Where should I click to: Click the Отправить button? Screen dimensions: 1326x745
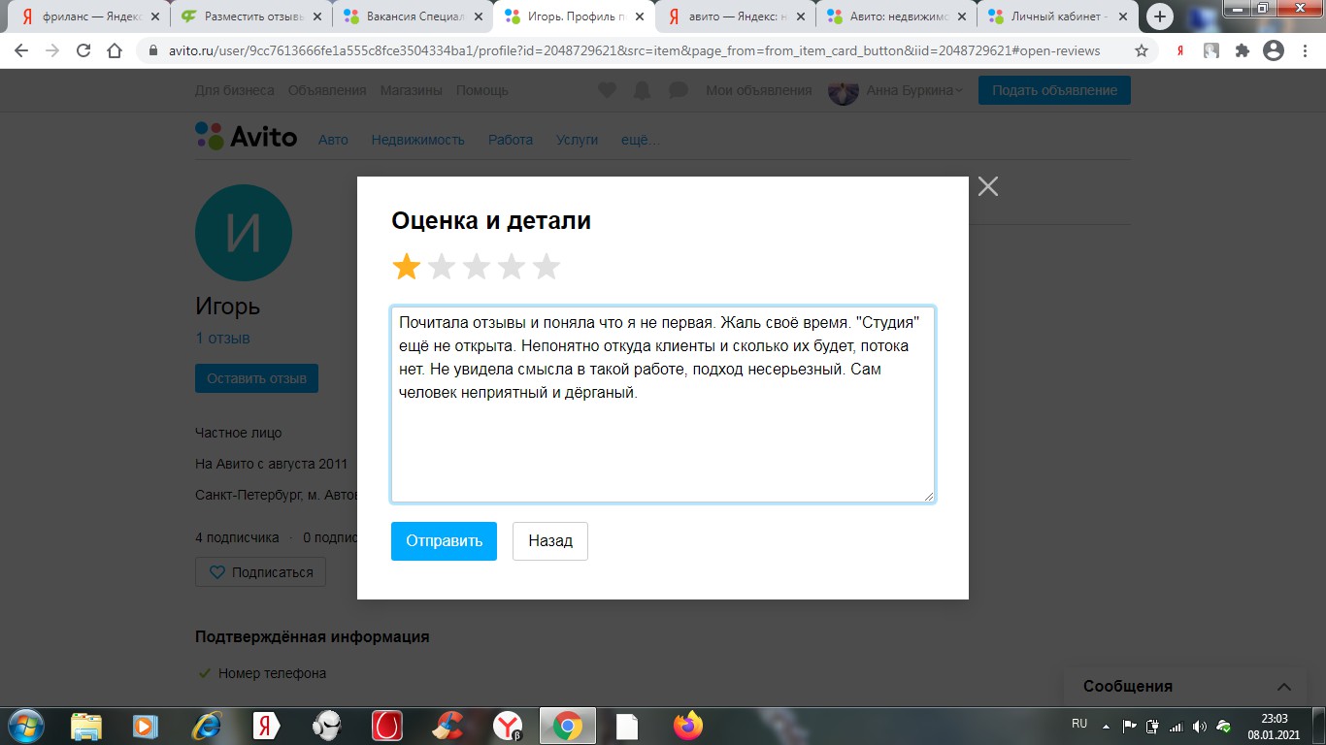tap(444, 541)
